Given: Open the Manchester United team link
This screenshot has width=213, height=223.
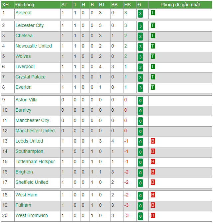Looking at the screenshot, I should [35, 131].
